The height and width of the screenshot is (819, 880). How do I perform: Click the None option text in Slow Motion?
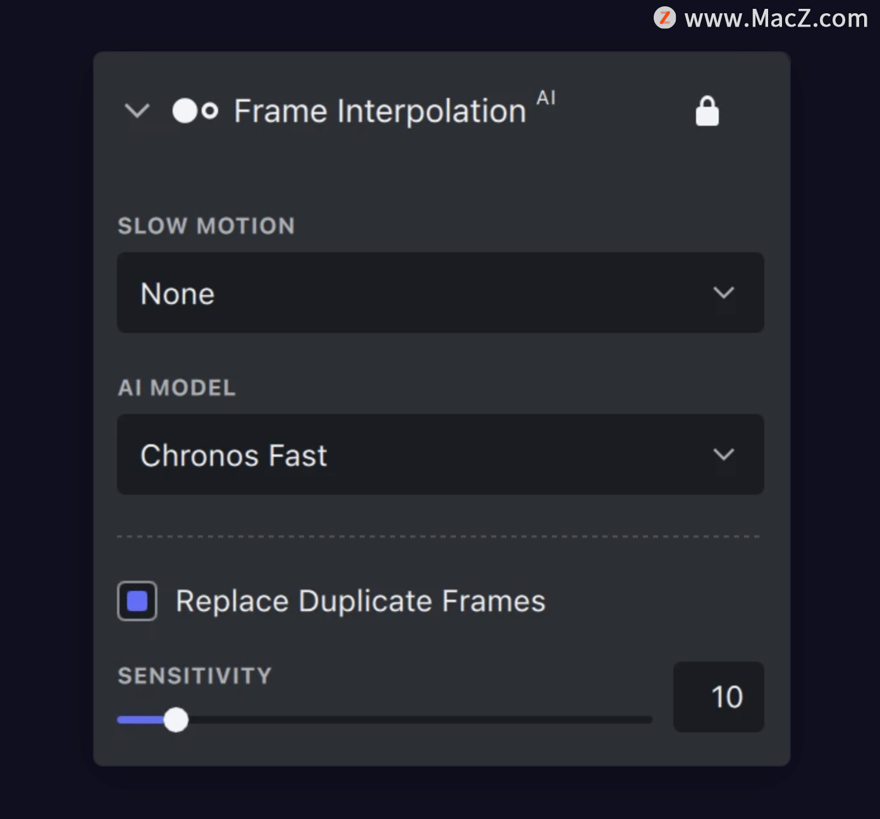pyautogui.click(x=178, y=294)
